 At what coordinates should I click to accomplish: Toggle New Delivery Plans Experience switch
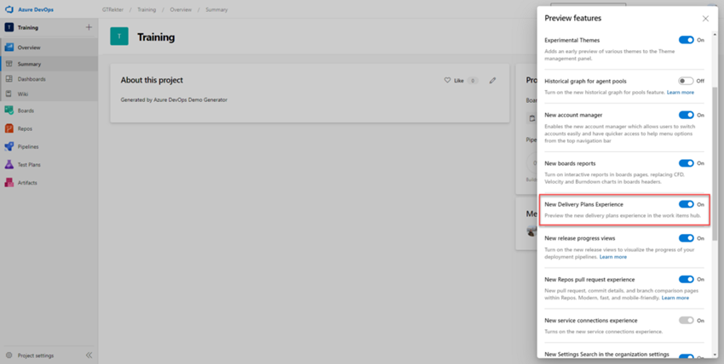coord(687,204)
